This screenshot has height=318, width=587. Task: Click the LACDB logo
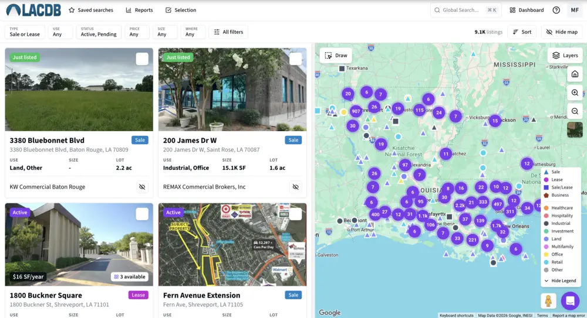[33, 10]
